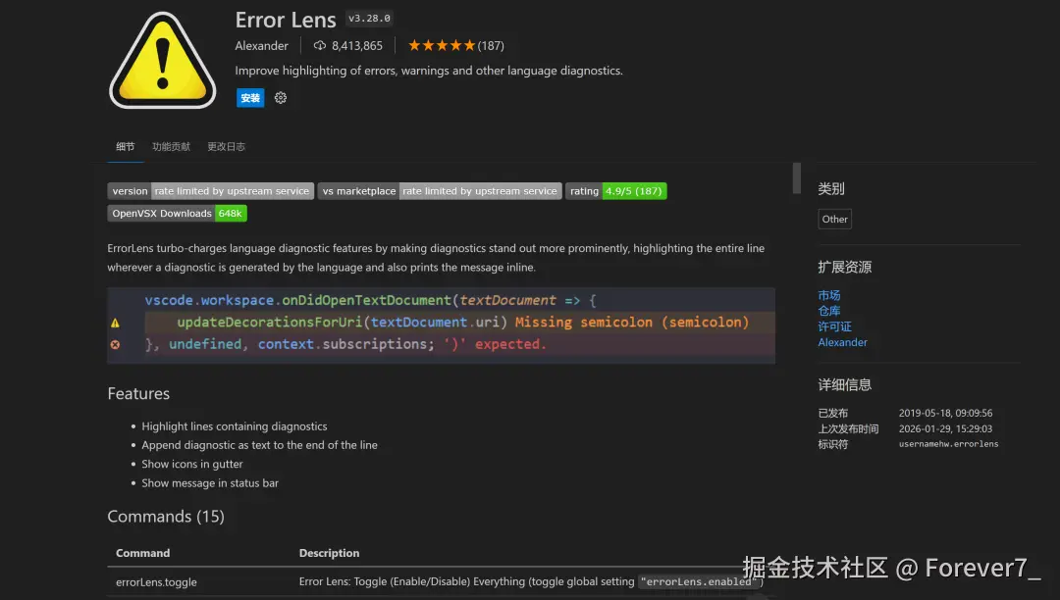The image size is (1060, 600).
Task: Click the extension description tagline
Action: [x=429, y=71]
